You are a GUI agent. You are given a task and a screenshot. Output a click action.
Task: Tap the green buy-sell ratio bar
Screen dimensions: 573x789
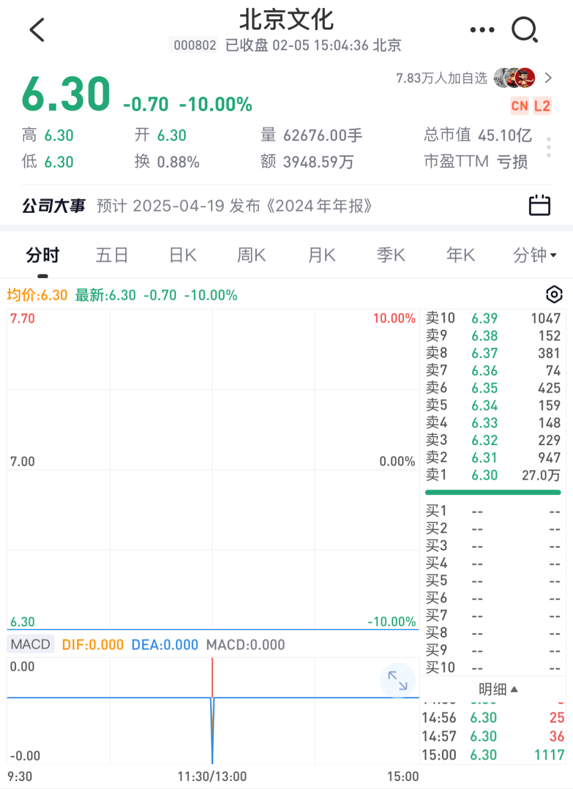point(493,492)
